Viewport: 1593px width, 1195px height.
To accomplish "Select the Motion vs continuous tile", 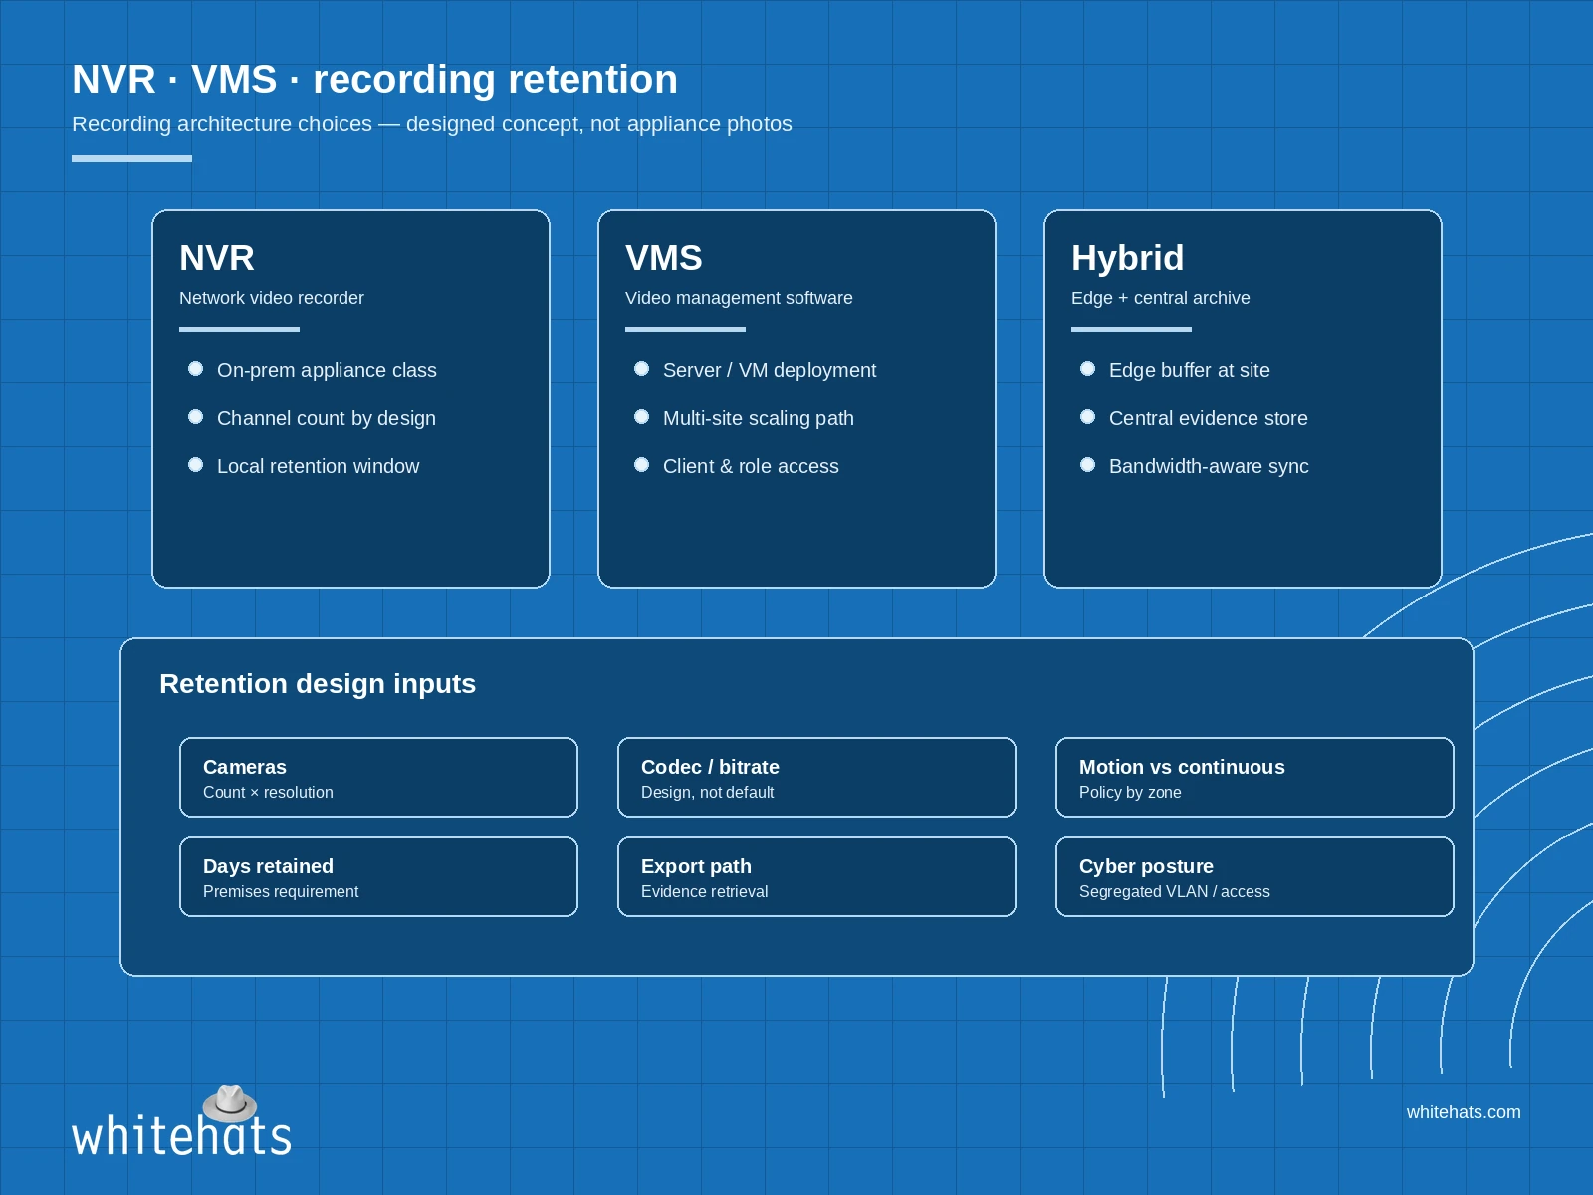I will pos(1254,777).
